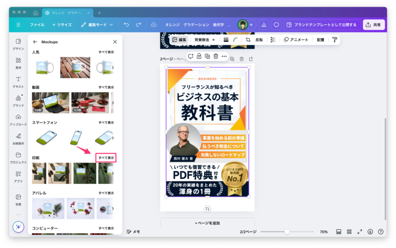This screenshot has height=248, width=396.
Task: Click the アニメート animate button
Action: coord(296,40)
